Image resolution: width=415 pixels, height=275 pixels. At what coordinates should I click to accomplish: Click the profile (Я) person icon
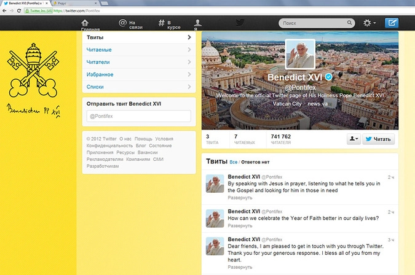[196, 22]
